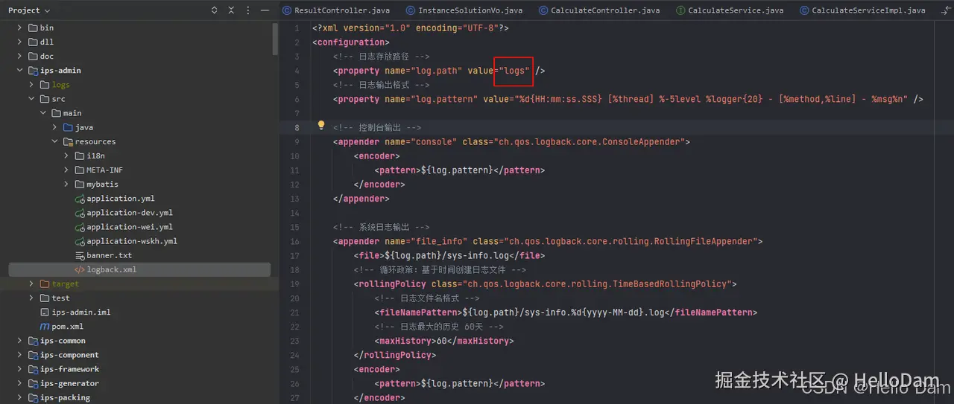Click the orange target folder icon
Screen dimensions: 954x404
pos(45,283)
